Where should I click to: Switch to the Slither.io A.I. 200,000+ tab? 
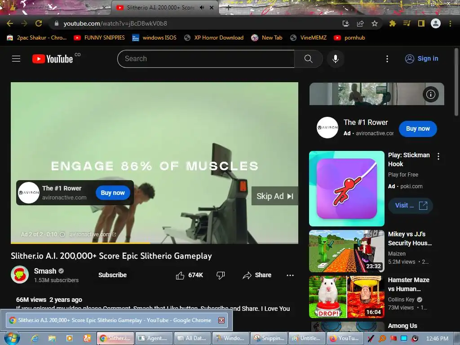point(160,8)
